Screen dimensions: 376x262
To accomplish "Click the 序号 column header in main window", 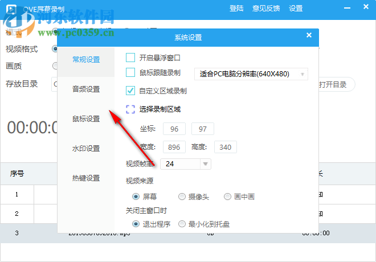I will 17,174.
